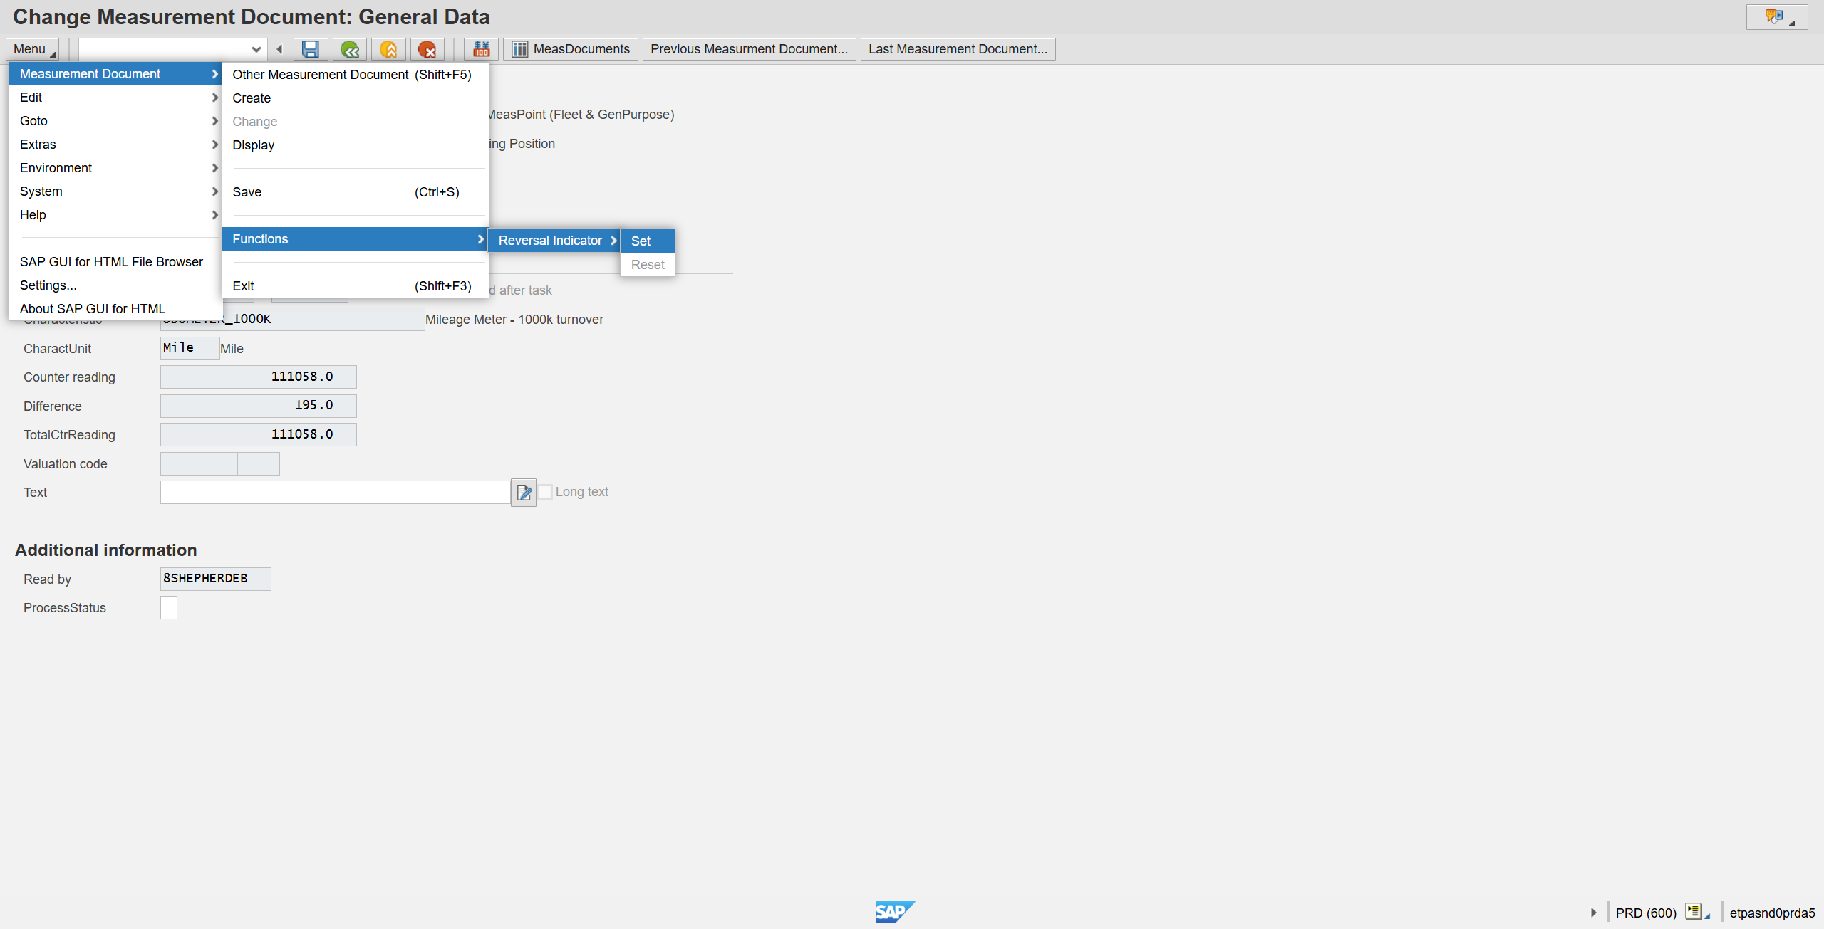Click the Characteristic field ending _1000K

tap(292, 319)
